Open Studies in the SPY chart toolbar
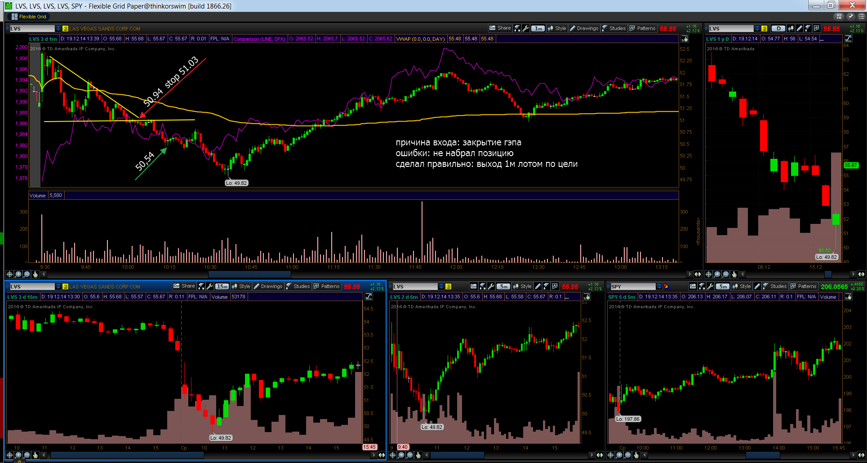This screenshot has width=867, height=463. point(774,286)
